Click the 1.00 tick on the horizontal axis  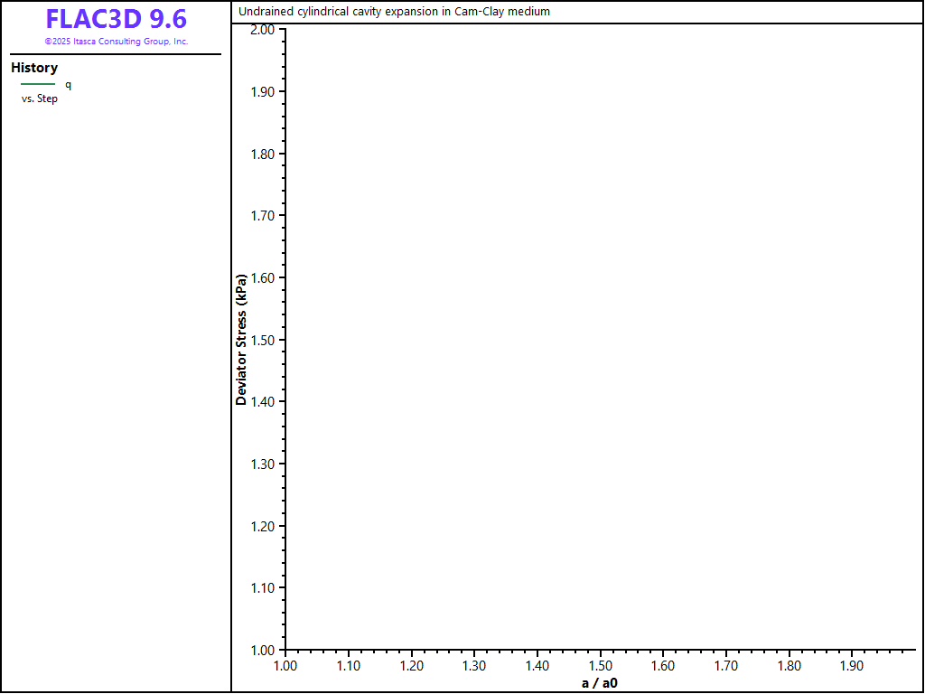(285, 666)
